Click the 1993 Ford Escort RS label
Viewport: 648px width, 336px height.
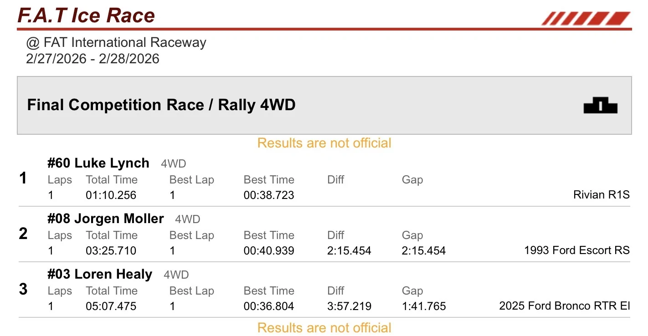tap(577, 250)
